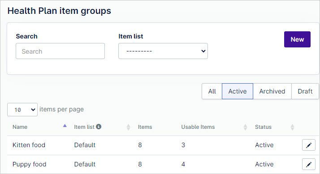Sort by the Status column arrows
320x174 pixels.
[292, 127]
